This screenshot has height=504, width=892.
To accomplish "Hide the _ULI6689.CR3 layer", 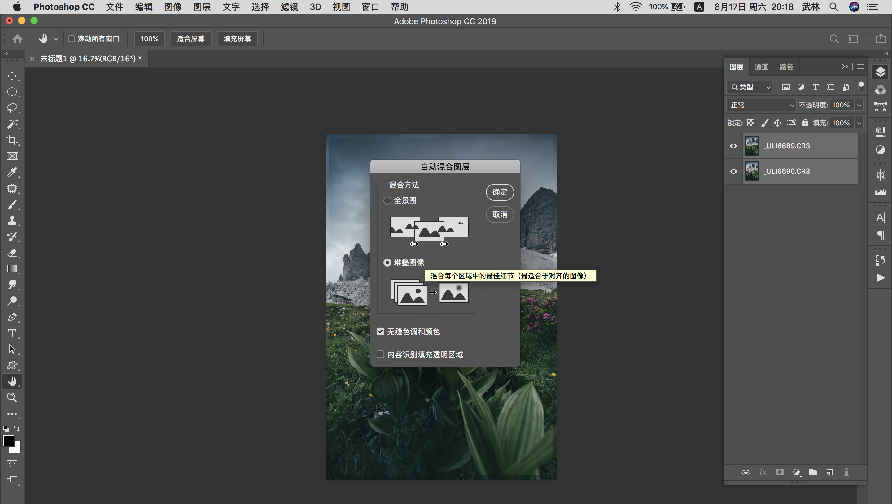I will coord(733,146).
